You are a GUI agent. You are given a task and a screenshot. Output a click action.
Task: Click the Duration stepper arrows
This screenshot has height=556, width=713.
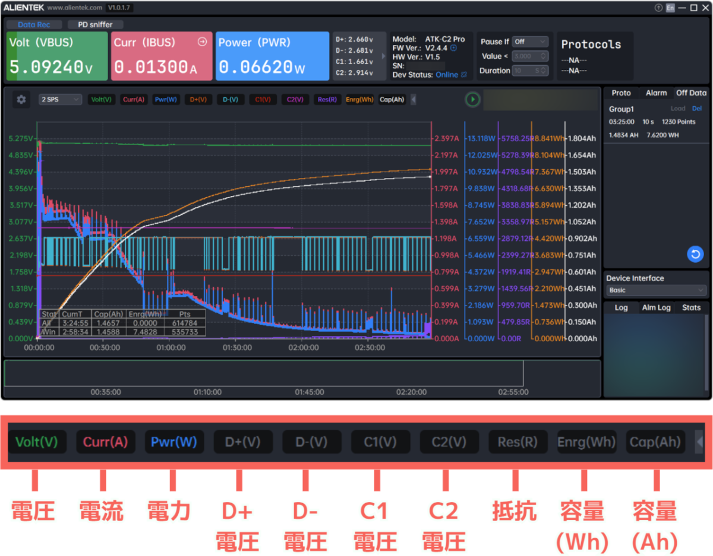(x=544, y=70)
